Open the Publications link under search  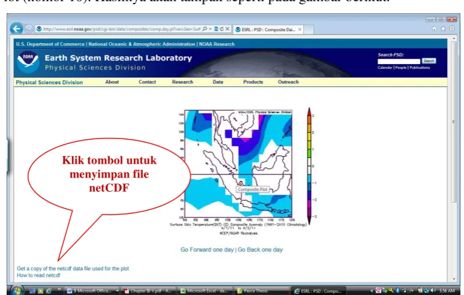(420, 68)
